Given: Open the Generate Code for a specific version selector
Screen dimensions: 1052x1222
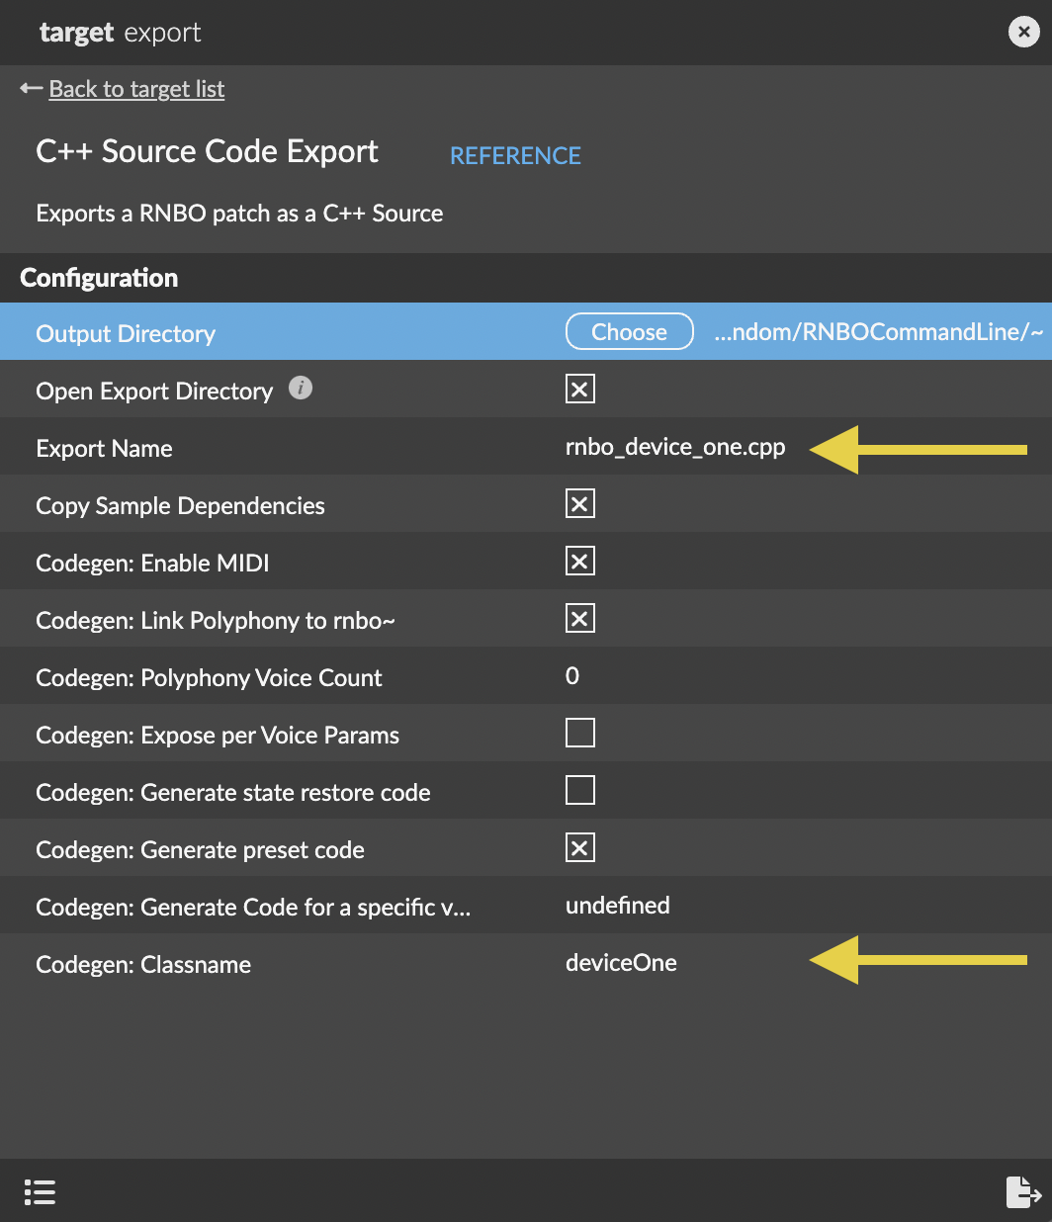Looking at the screenshot, I should click(x=618, y=905).
